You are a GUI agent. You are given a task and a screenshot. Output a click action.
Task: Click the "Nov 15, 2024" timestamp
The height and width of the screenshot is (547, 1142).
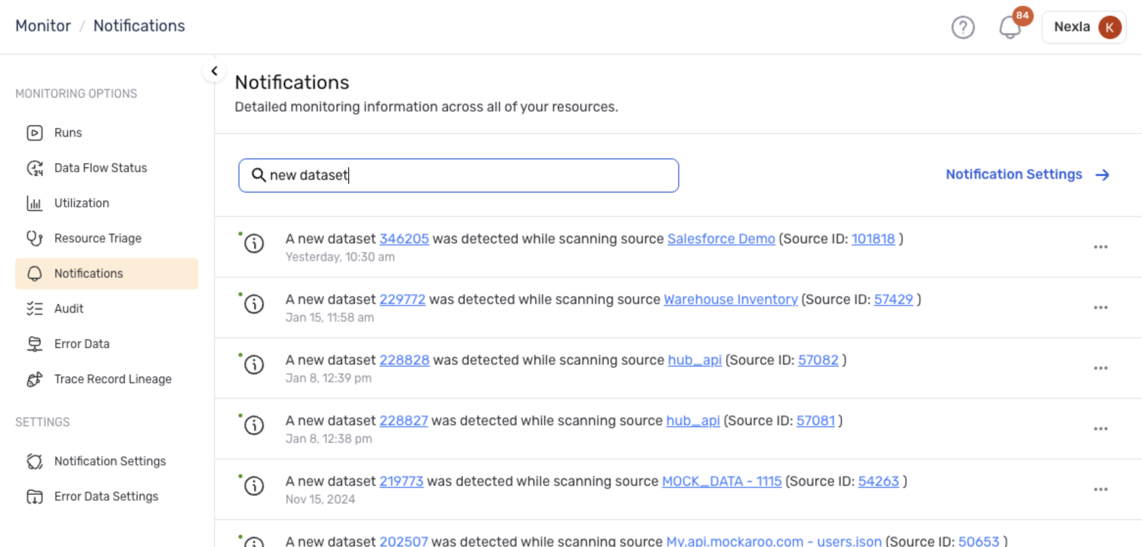tap(320, 499)
